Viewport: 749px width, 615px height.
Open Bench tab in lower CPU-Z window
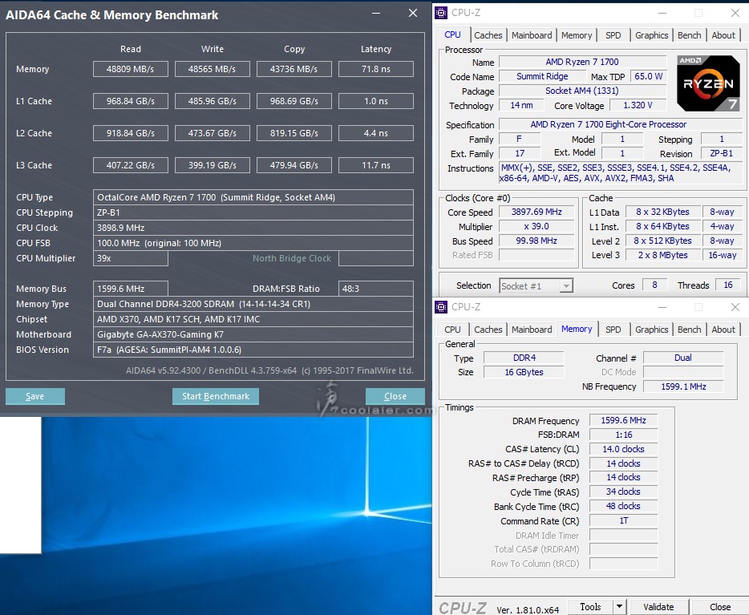coord(690,330)
